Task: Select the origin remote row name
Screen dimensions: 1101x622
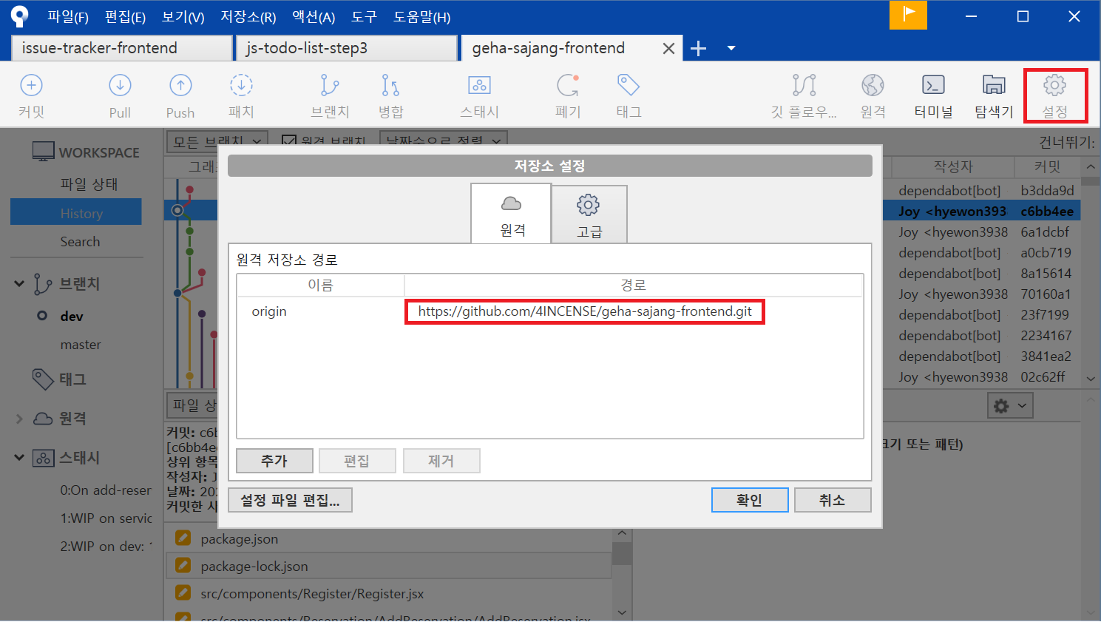Action: click(269, 311)
